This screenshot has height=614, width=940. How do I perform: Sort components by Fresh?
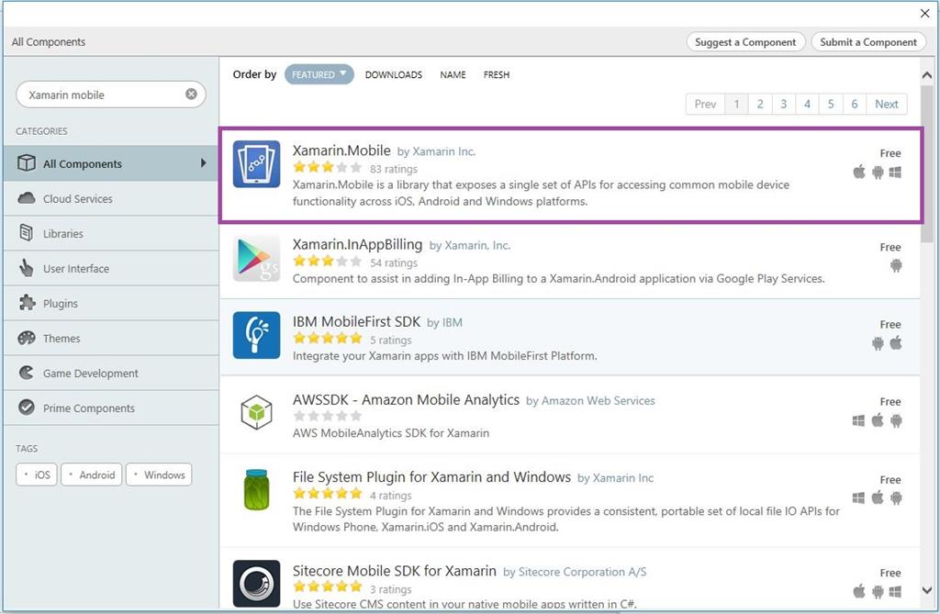497,75
